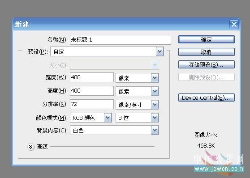The image size is (250, 178).
Task: Open 背景内容 dropdown 白色
Action: 114,131
